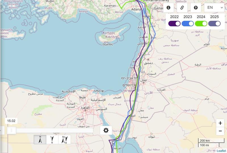Select both north and south directions
Viewport: 227px width, 153px height.
pyautogui.click(x=65, y=140)
